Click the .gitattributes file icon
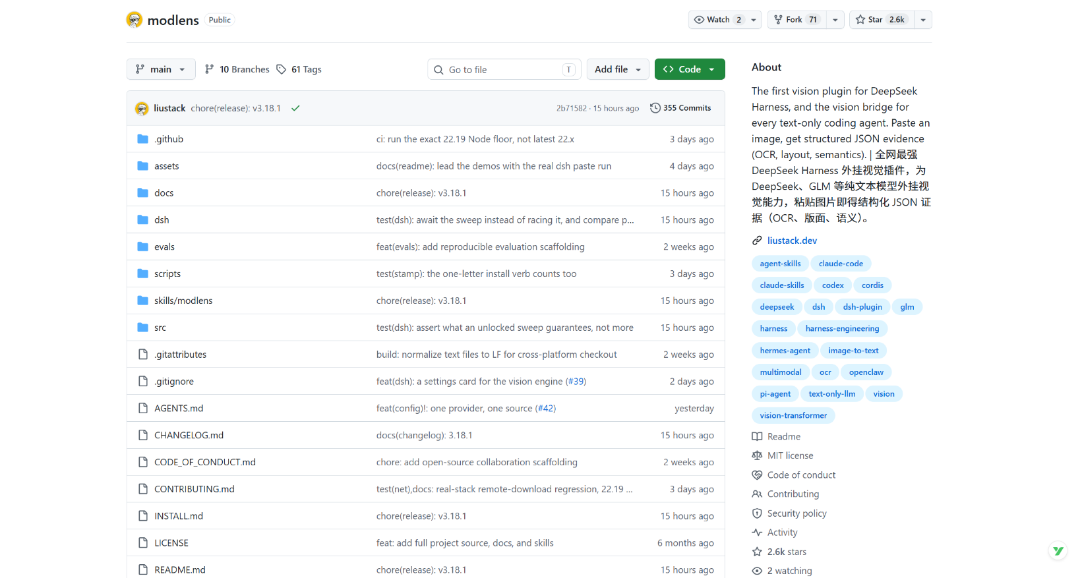 coord(143,355)
